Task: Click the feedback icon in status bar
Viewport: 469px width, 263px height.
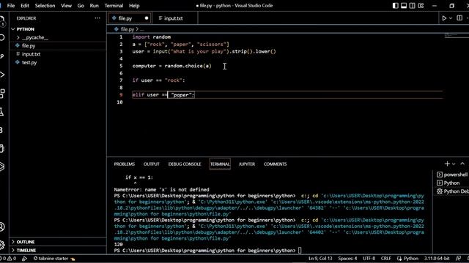Action: [459, 259]
